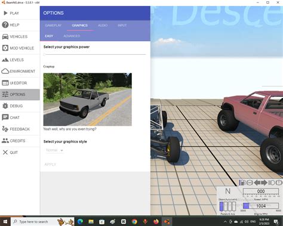Screen dimensions: 283x226
Task: Click the Apply button
Action: tap(50, 165)
